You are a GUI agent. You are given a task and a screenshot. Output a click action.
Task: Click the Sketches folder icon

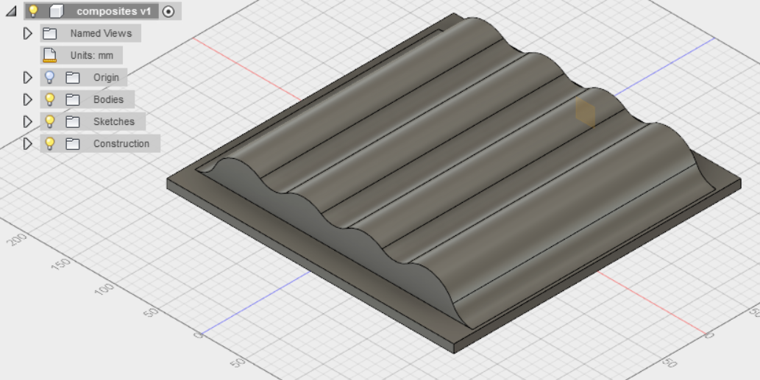pos(73,121)
